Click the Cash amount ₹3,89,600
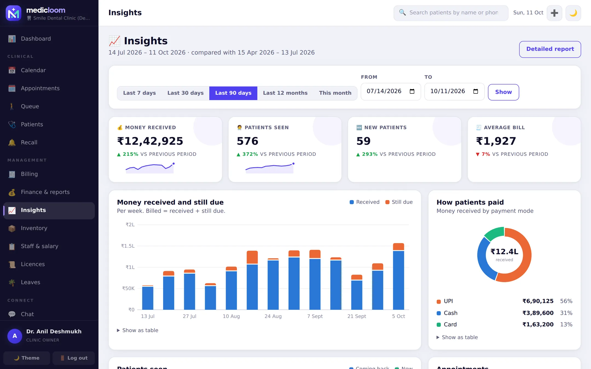Image resolution: width=591 pixels, height=369 pixels. pyautogui.click(x=538, y=313)
